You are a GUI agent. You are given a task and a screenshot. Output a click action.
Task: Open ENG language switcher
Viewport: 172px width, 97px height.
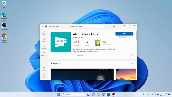tap(148, 94)
